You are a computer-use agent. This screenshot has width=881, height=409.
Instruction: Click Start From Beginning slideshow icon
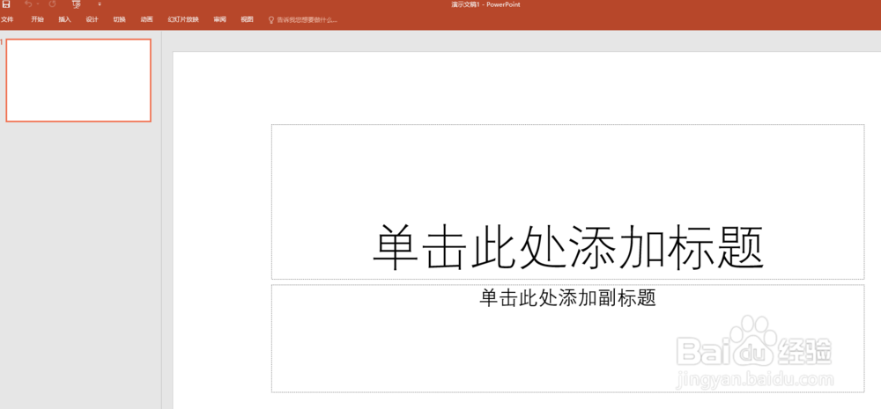(x=77, y=4)
